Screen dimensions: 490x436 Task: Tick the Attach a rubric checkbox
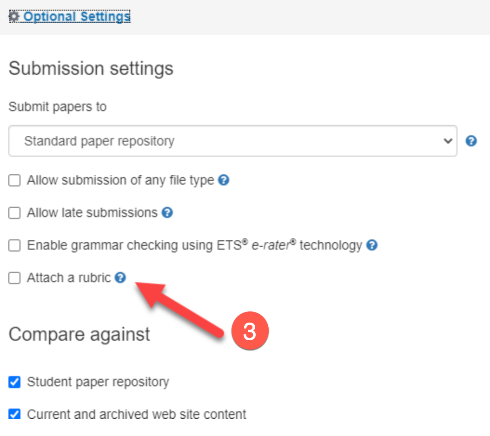15,278
